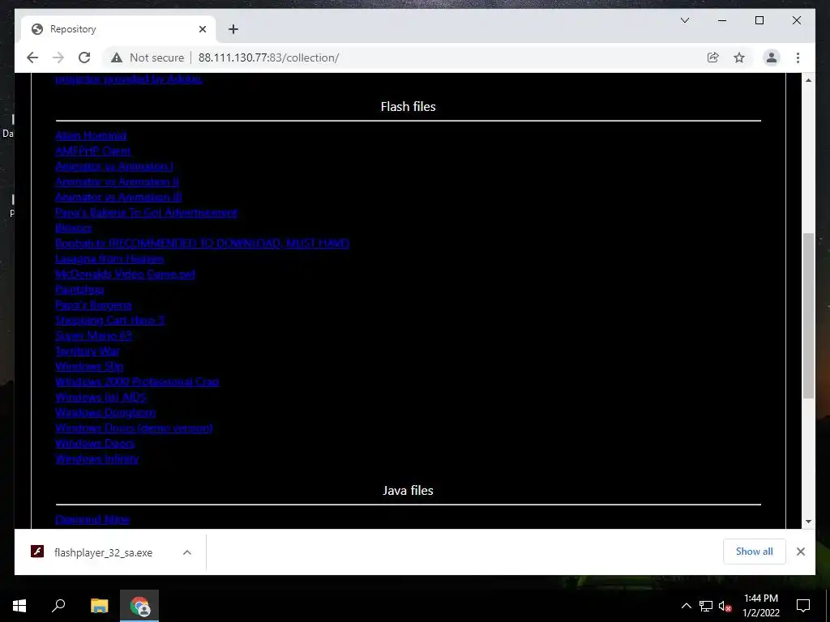Bookmark this page with the star icon

point(739,58)
